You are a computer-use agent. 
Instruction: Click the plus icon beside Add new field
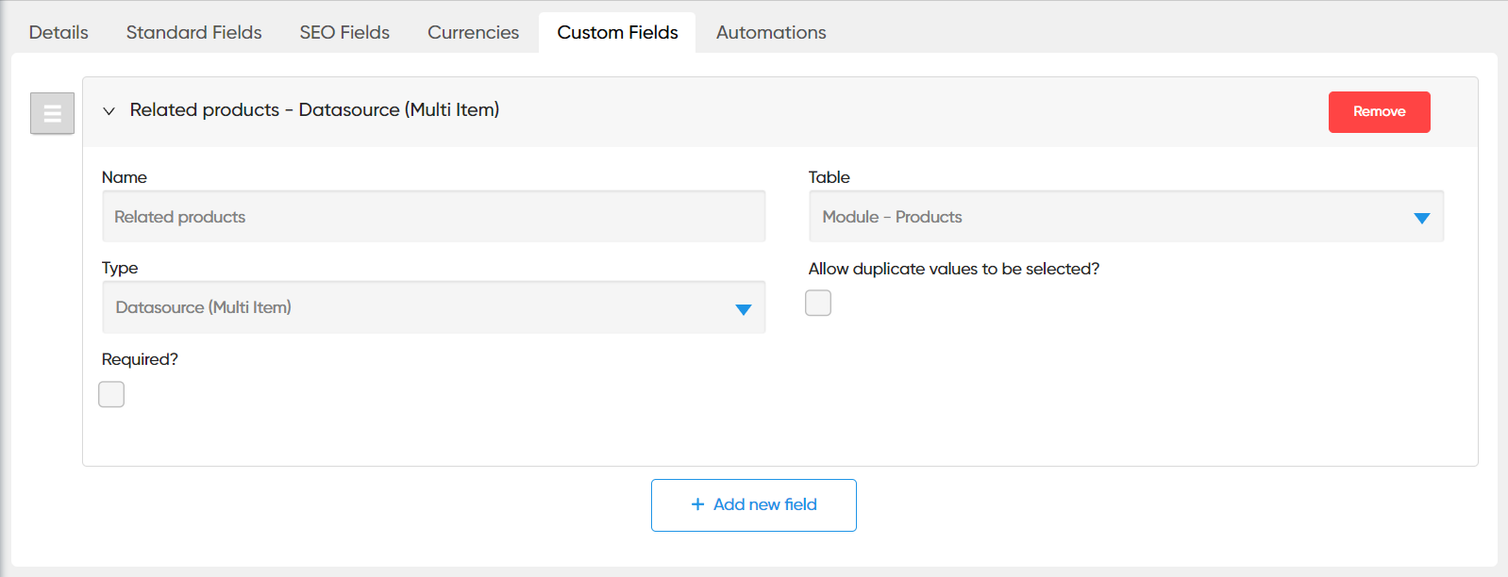697,504
